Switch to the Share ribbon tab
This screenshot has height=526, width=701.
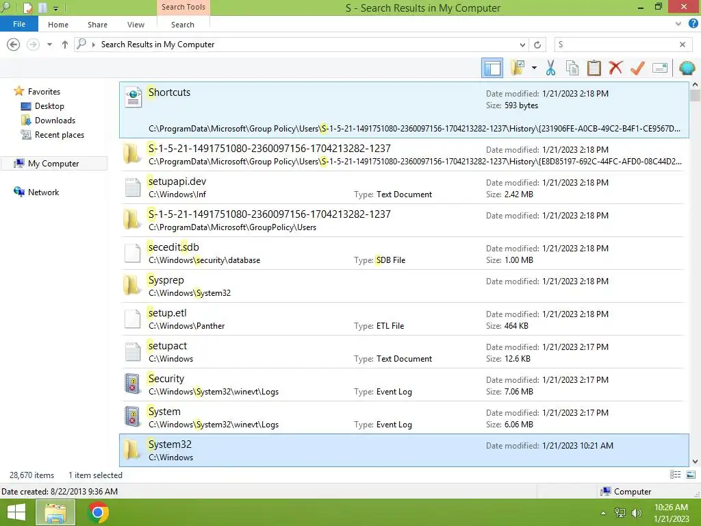coord(97,25)
